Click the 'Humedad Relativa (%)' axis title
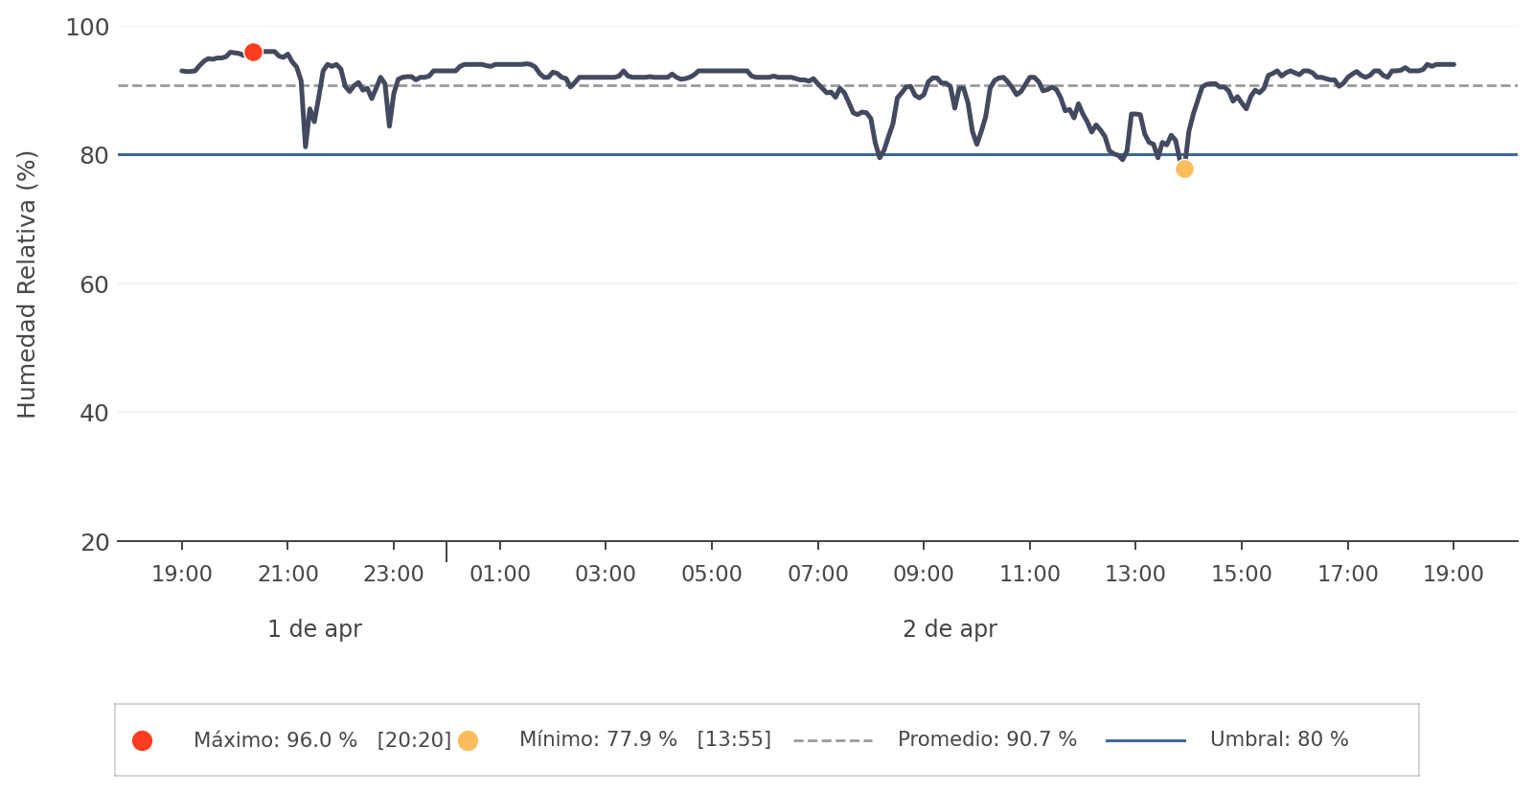This screenshot has height=793, width=1534. click(x=27, y=284)
